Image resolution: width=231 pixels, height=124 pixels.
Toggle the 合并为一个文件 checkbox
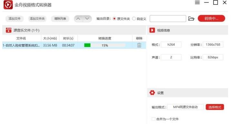pos(153,119)
